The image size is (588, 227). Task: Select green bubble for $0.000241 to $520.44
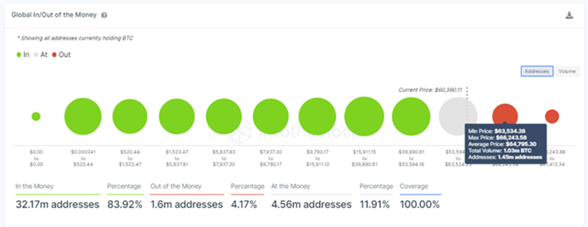(83, 116)
